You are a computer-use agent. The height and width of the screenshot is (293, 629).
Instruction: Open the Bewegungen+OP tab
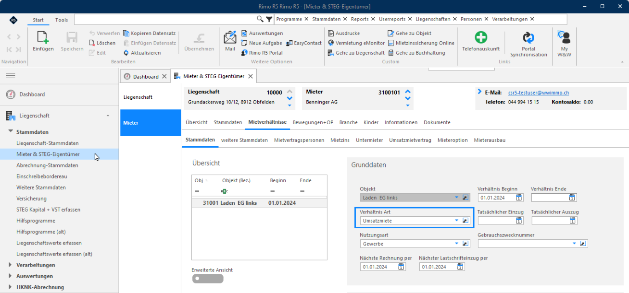tap(313, 122)
